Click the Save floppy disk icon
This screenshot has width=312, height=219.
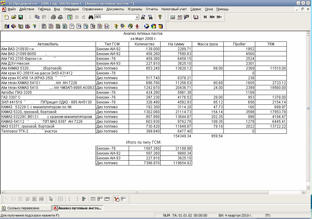click(21, 17)
